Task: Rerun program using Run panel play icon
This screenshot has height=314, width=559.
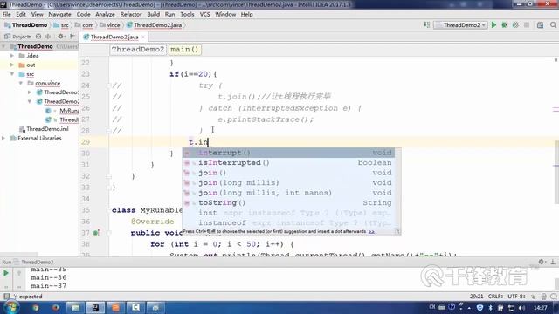Action: [x=6, y=273]
